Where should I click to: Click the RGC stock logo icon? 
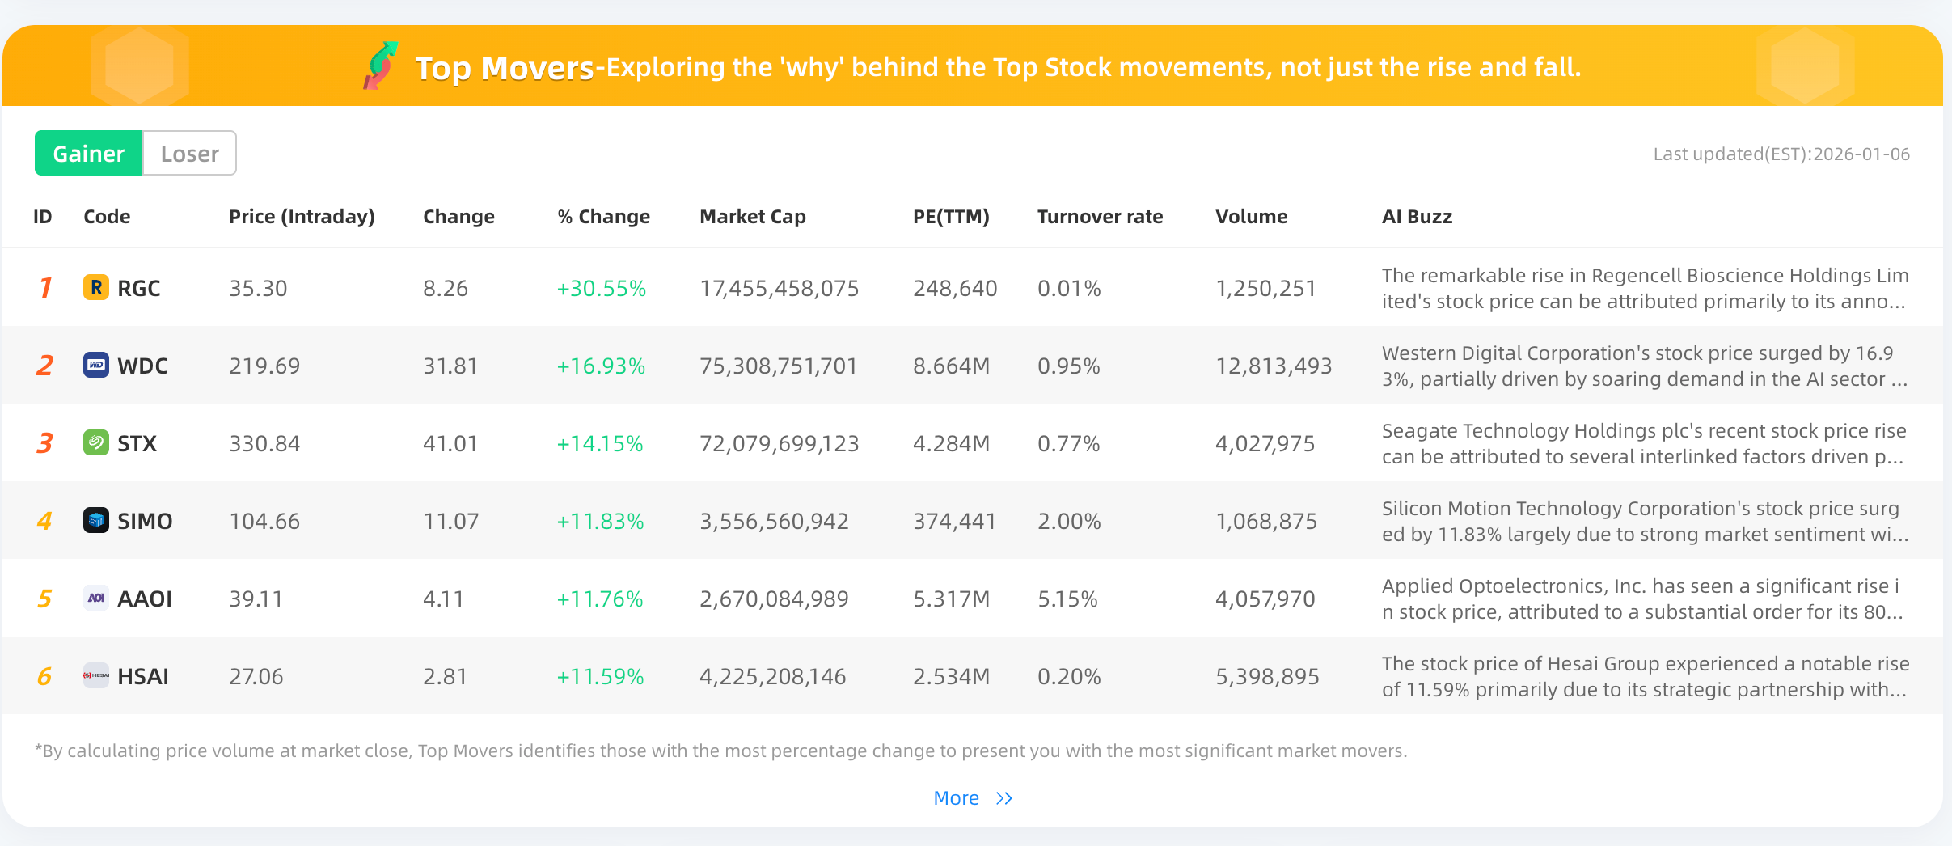tap(95, 288)
